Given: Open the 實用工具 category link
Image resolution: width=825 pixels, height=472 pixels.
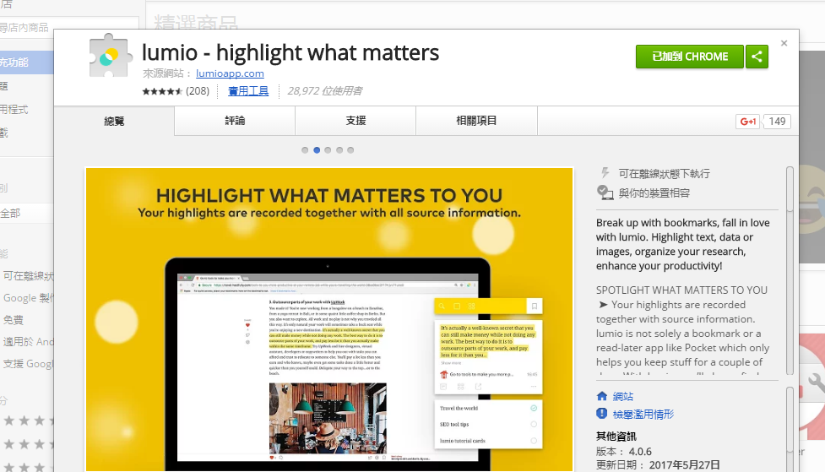Looking at the screenshot, I should click(248, 91).
